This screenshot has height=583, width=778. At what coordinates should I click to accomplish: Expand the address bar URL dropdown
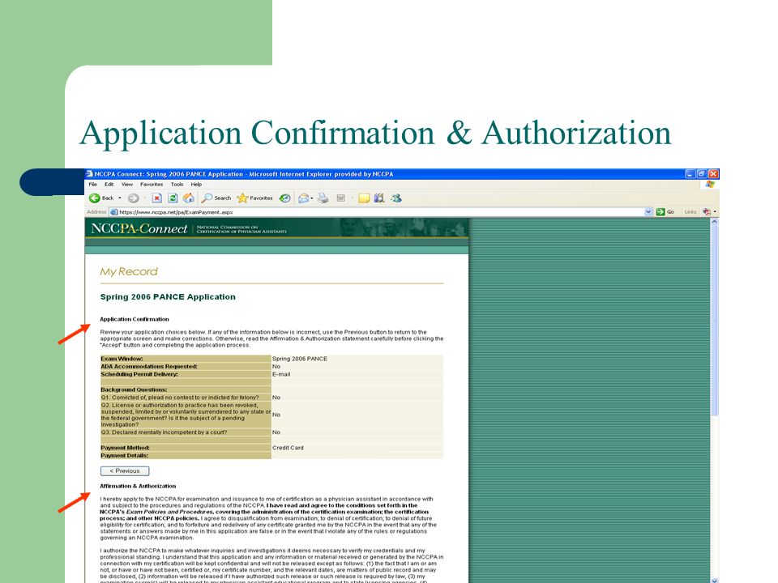[x=648, y=212]
